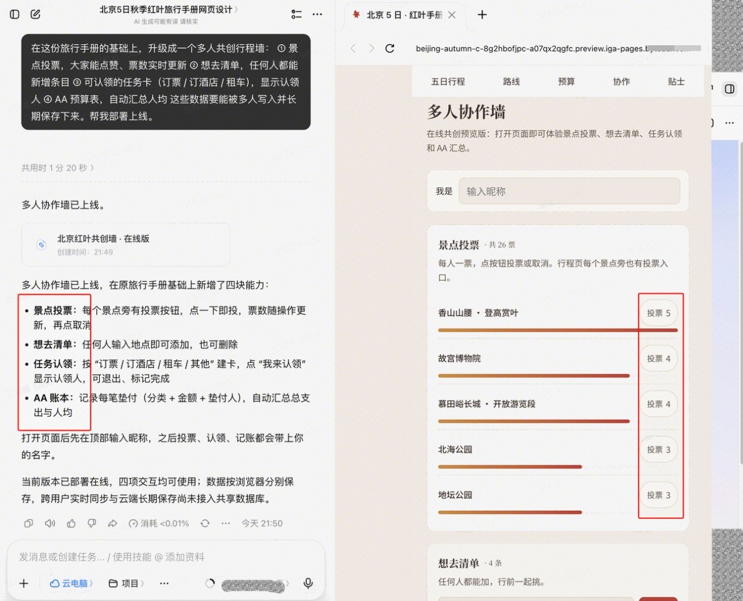Activate voice input microphone
Viewport: 743px width, 601px height.
[308, 583]
